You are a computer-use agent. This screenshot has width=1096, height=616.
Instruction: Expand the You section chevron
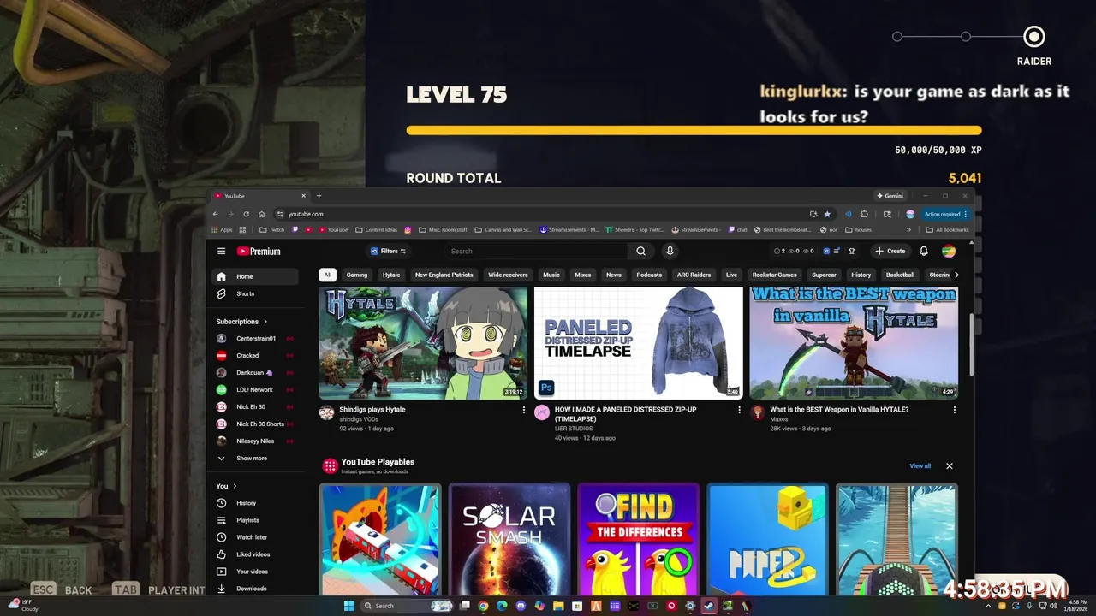pyautogui.click(x=235, y=486)
